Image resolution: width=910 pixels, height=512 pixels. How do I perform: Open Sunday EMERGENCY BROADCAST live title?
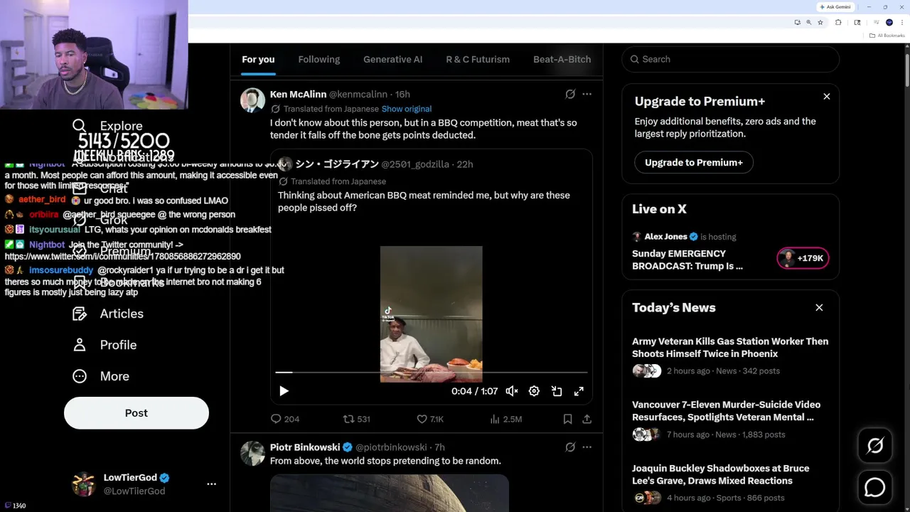click(687, 260)
